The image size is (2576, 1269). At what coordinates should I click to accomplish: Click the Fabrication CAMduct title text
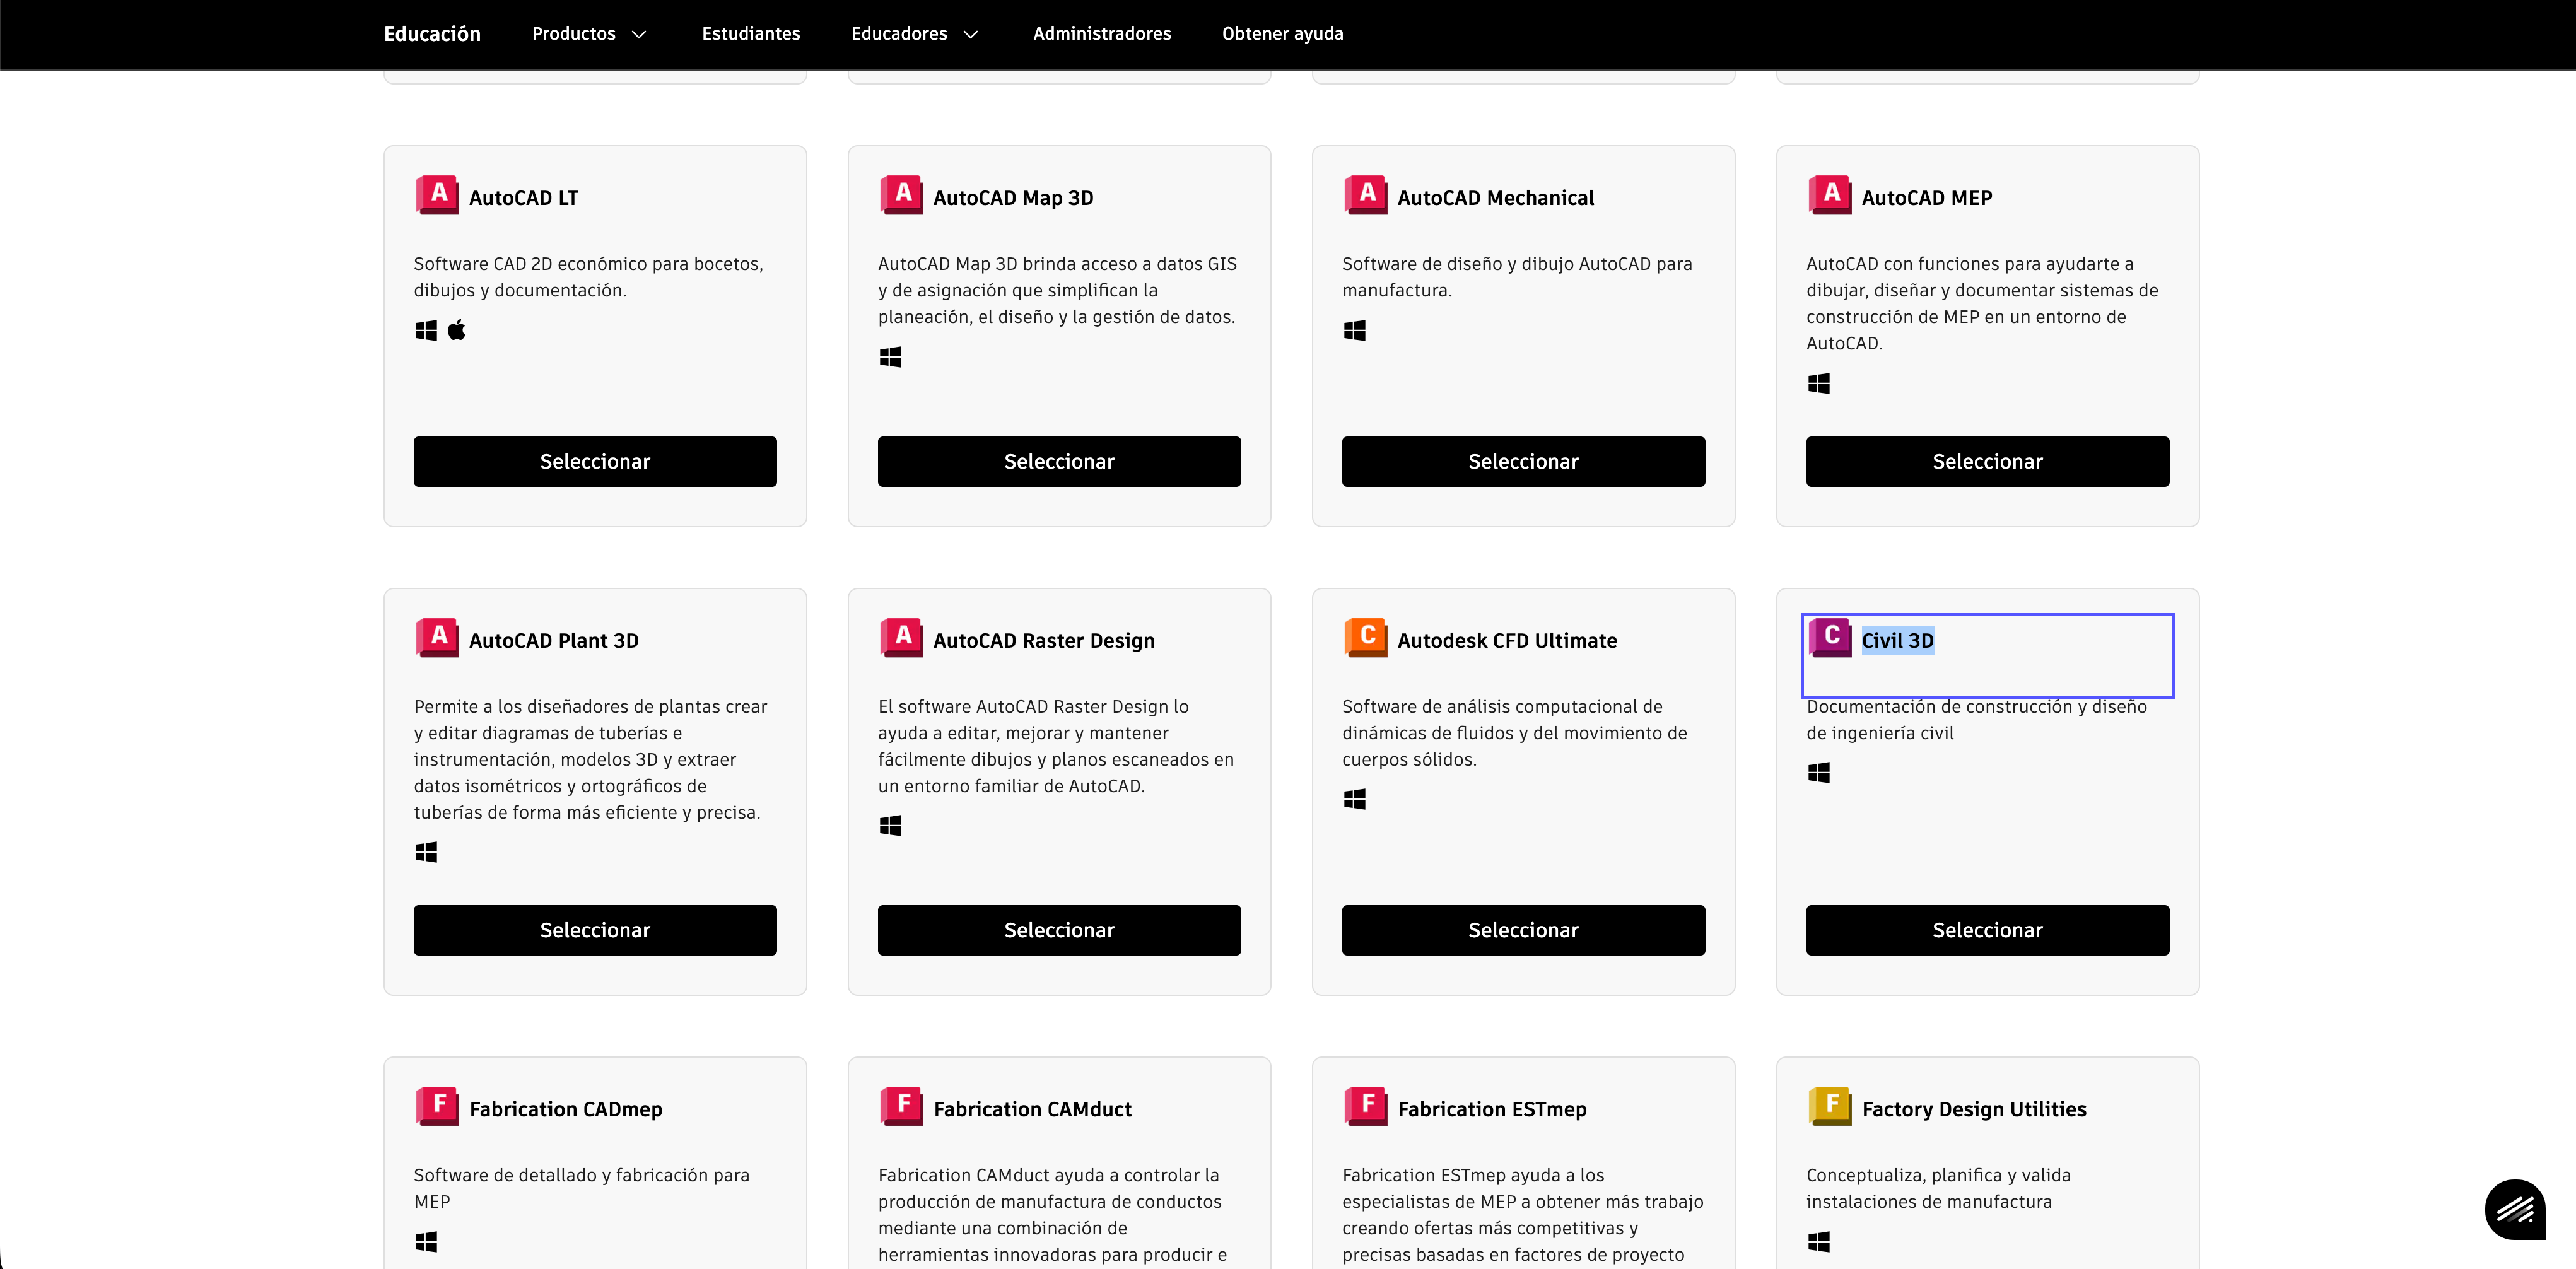[1032, 1109]
